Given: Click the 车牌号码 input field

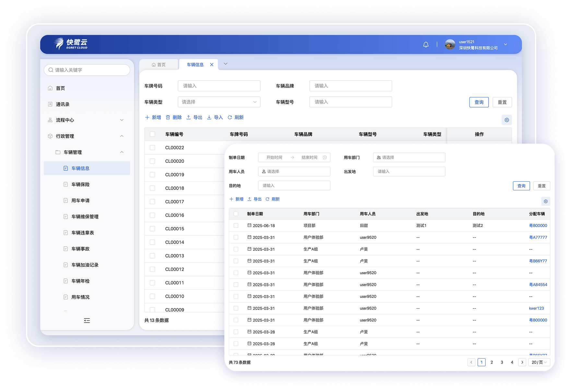Looking at the screenshot, I should pos(219,86).
